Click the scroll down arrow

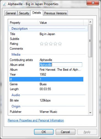point(90,113)
